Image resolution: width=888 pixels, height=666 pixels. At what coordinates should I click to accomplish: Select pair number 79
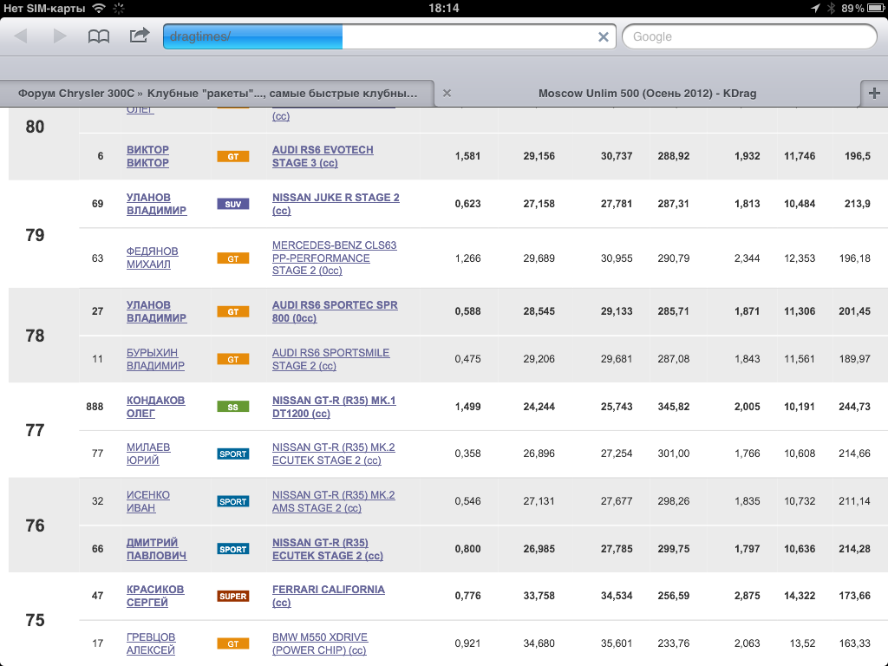pos(35,235)
